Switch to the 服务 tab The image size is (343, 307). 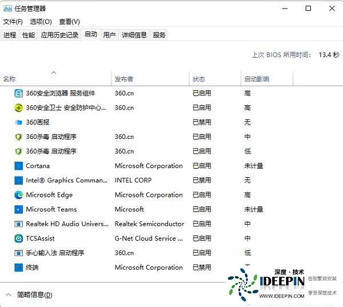tap(159, 35)
